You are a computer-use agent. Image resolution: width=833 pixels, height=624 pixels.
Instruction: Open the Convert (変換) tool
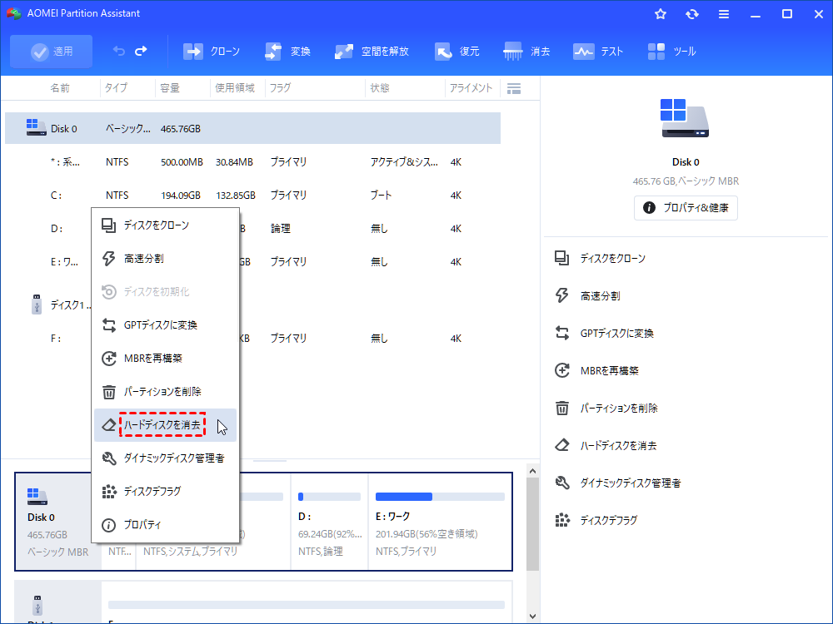(x=273, y=52)
